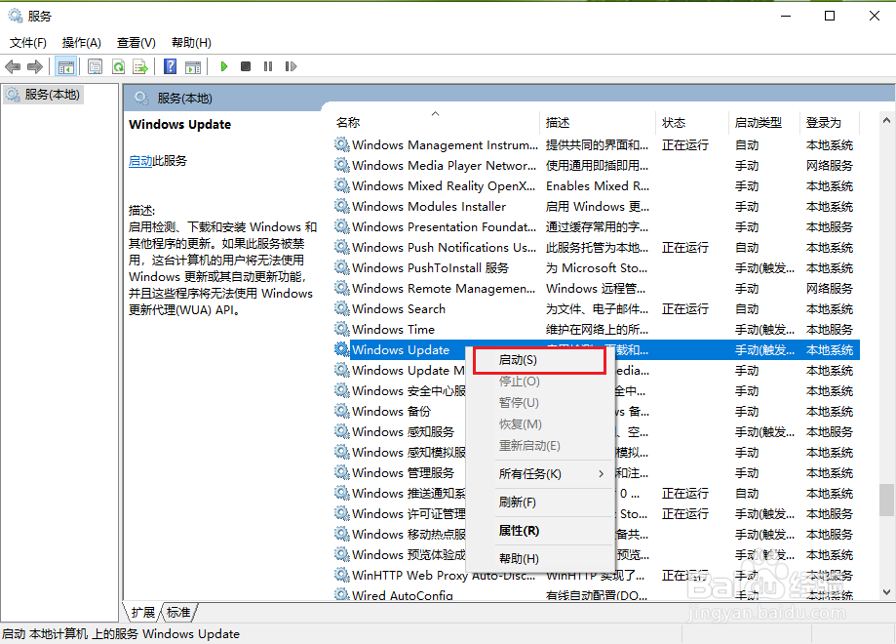Click the green Start Service play icon

[224, 67]
